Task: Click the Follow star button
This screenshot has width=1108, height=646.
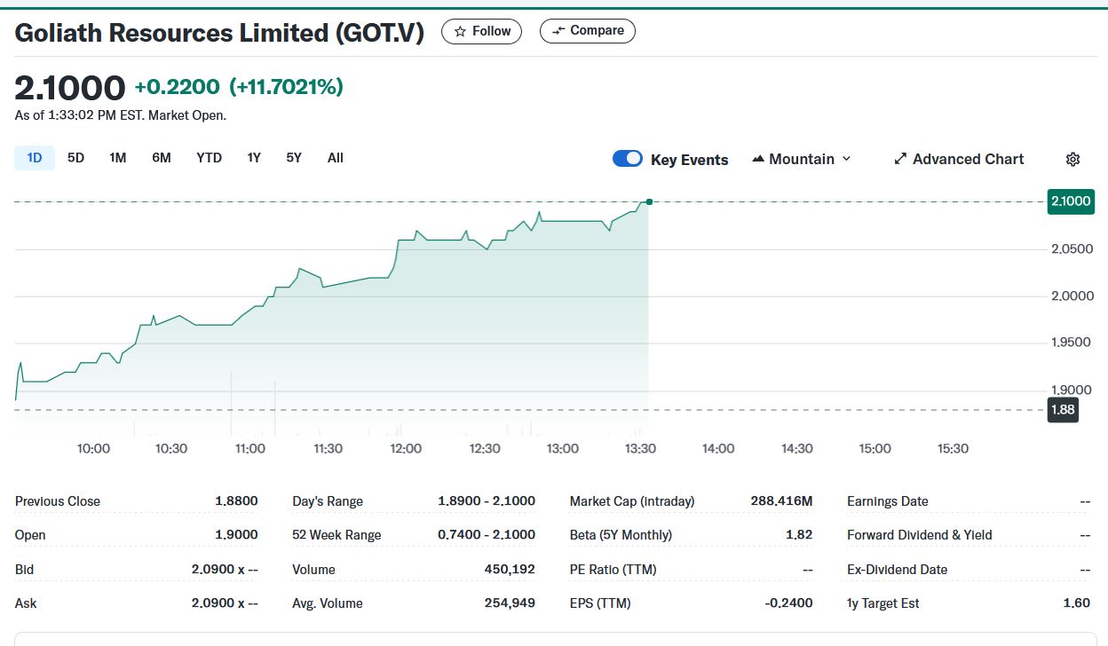Action: click(482, 31)
